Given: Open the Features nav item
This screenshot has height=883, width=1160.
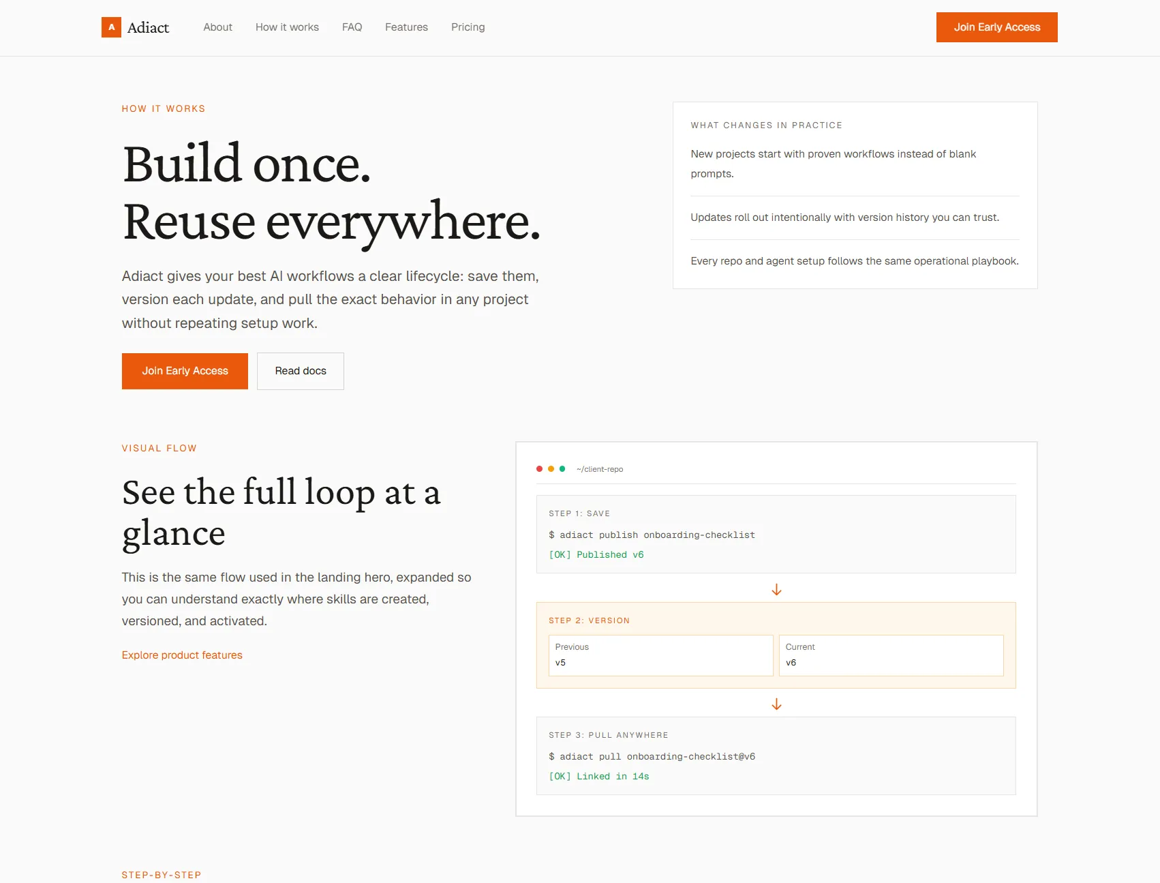Looking at the screenshot, I should point(406,27).
